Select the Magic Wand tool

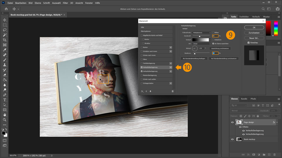coord(5,35)
